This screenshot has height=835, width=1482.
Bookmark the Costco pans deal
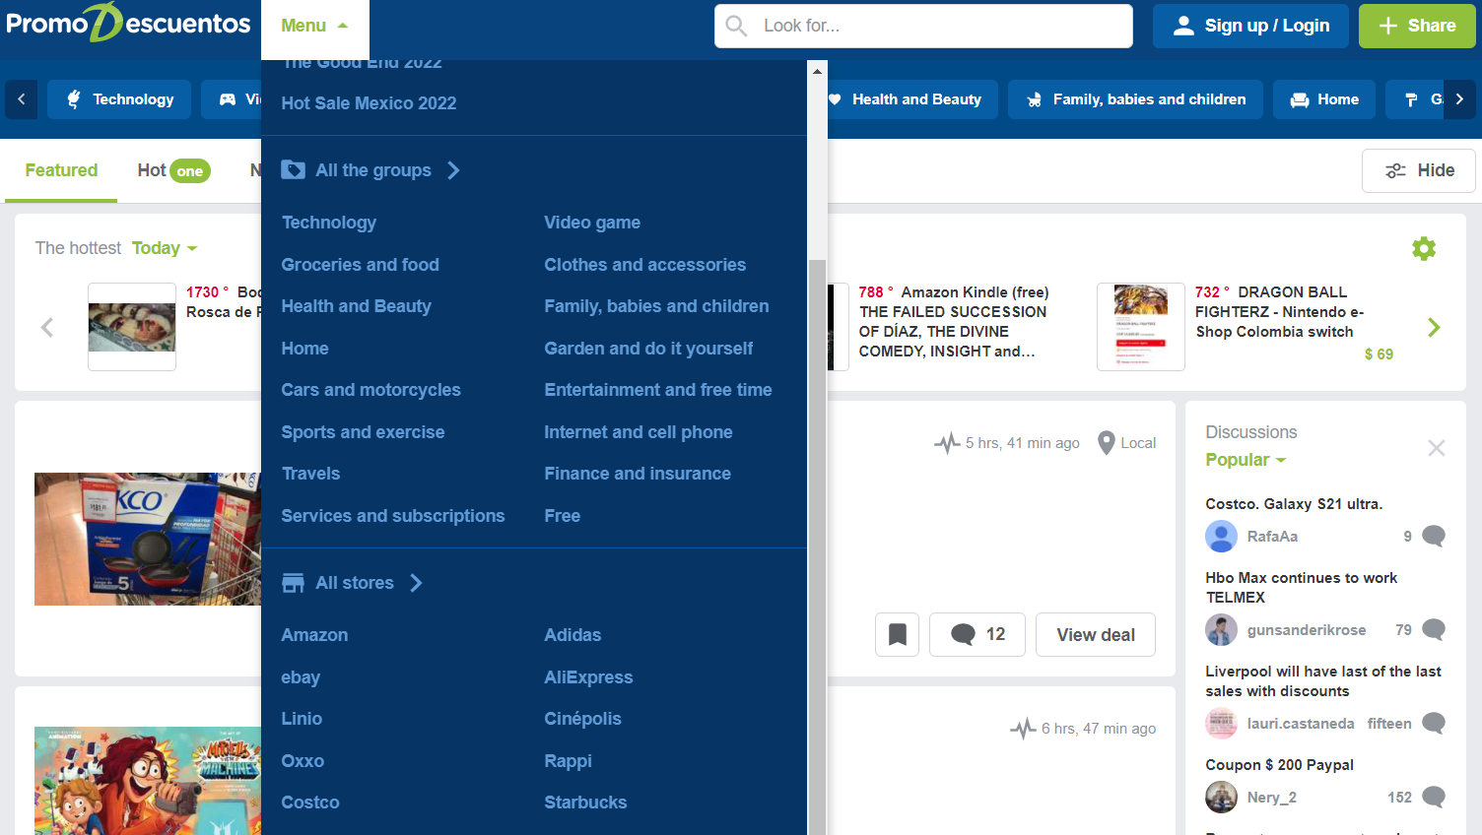(897, 634)
